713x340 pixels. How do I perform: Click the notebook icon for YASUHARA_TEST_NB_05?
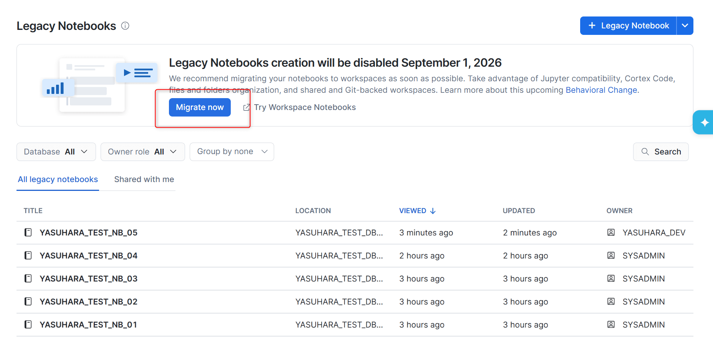point(28,232)
